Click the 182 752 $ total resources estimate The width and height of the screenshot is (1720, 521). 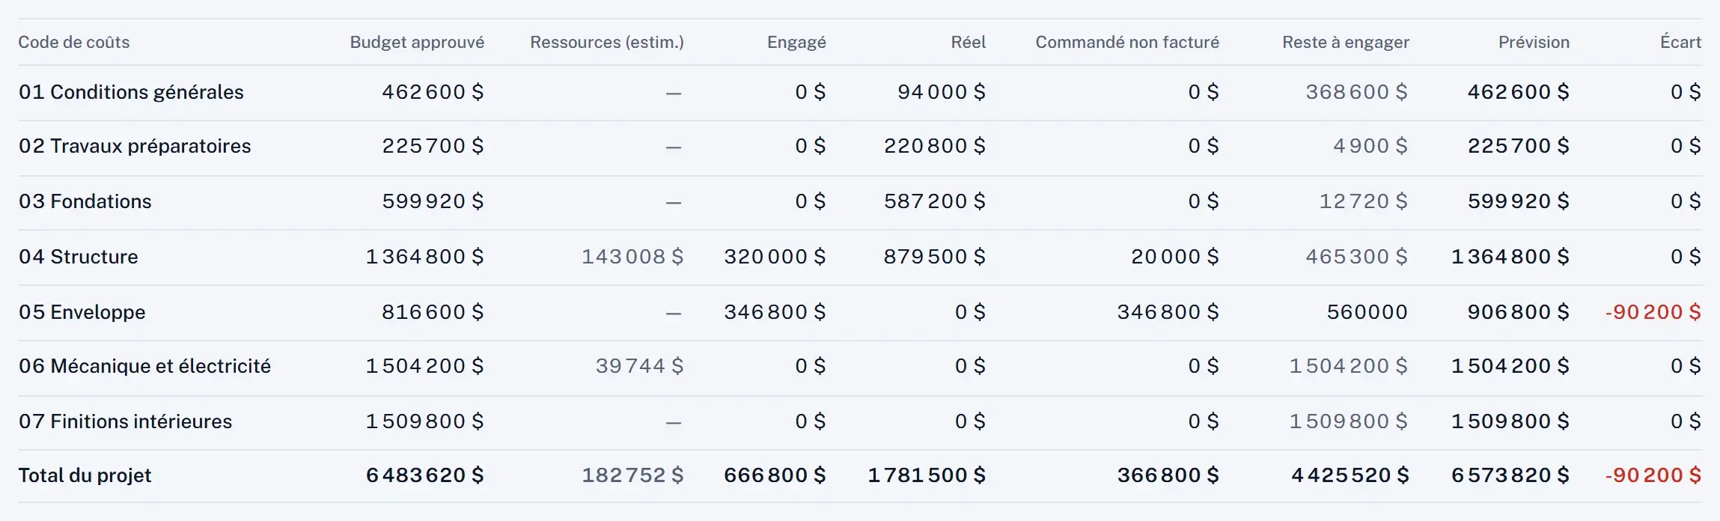(632, 475)
